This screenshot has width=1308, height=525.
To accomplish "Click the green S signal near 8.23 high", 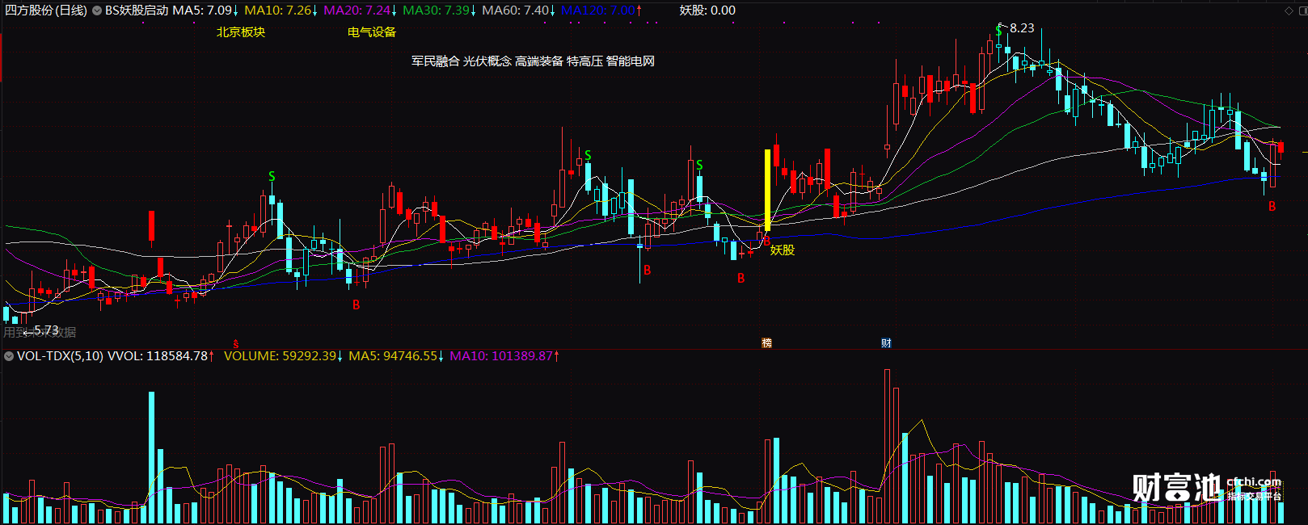I will click(999, 31).
